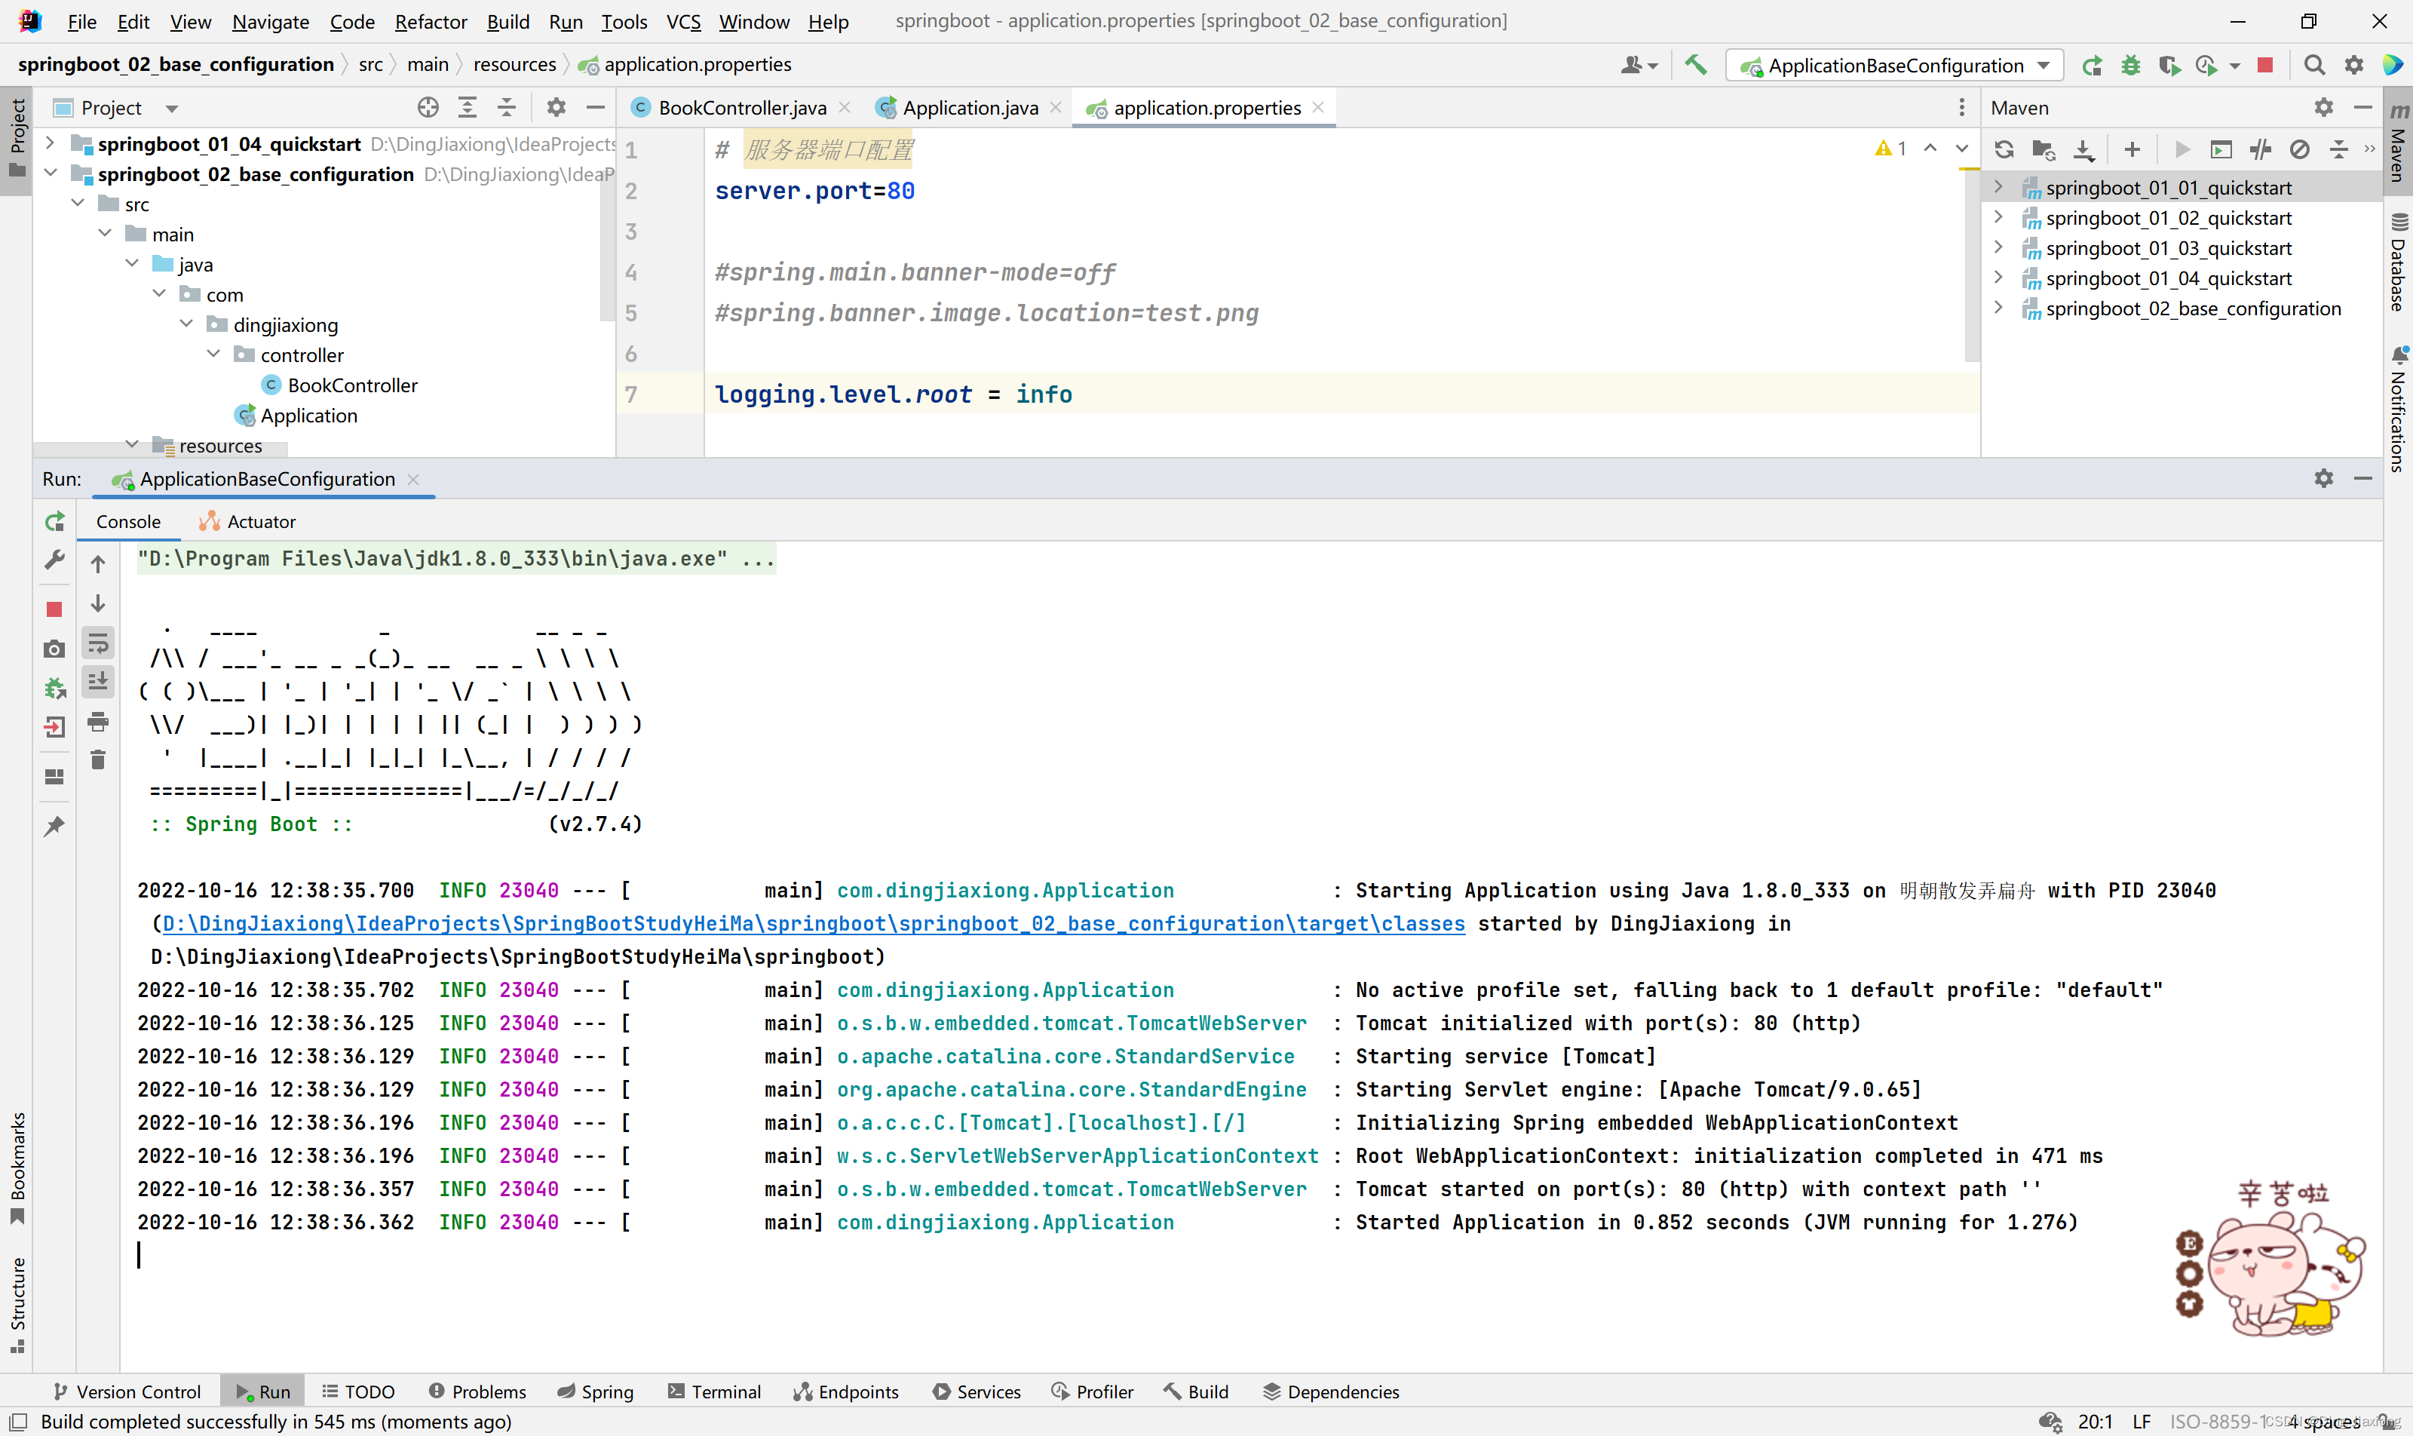Stop application red square in top toolbar
This screenshot has height=1436, width=2413.
click(x=2265, y=65)
